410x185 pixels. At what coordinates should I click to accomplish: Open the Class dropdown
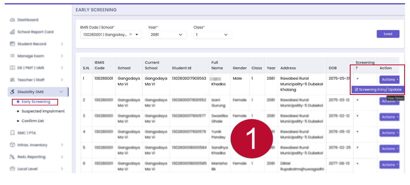[212, 34]
